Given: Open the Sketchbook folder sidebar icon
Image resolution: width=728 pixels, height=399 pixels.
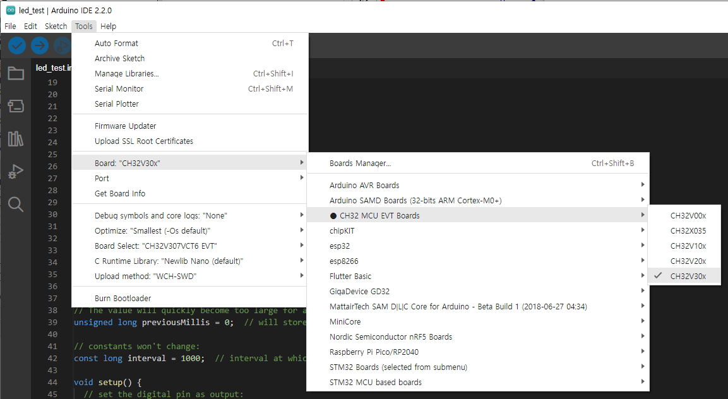Looking at the screenshot, I should pyautogui.click(x=16, y=73).
